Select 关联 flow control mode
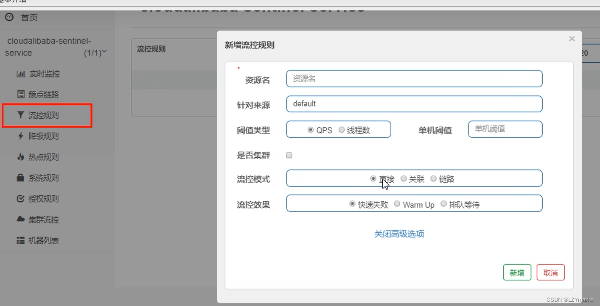 [x=404, y=179]
